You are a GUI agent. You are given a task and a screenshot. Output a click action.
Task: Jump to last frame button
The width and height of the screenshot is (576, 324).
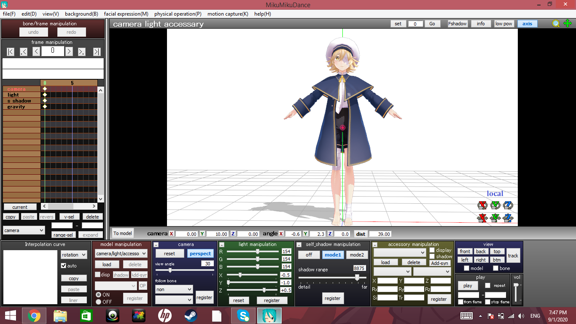[x=97, y=51]
